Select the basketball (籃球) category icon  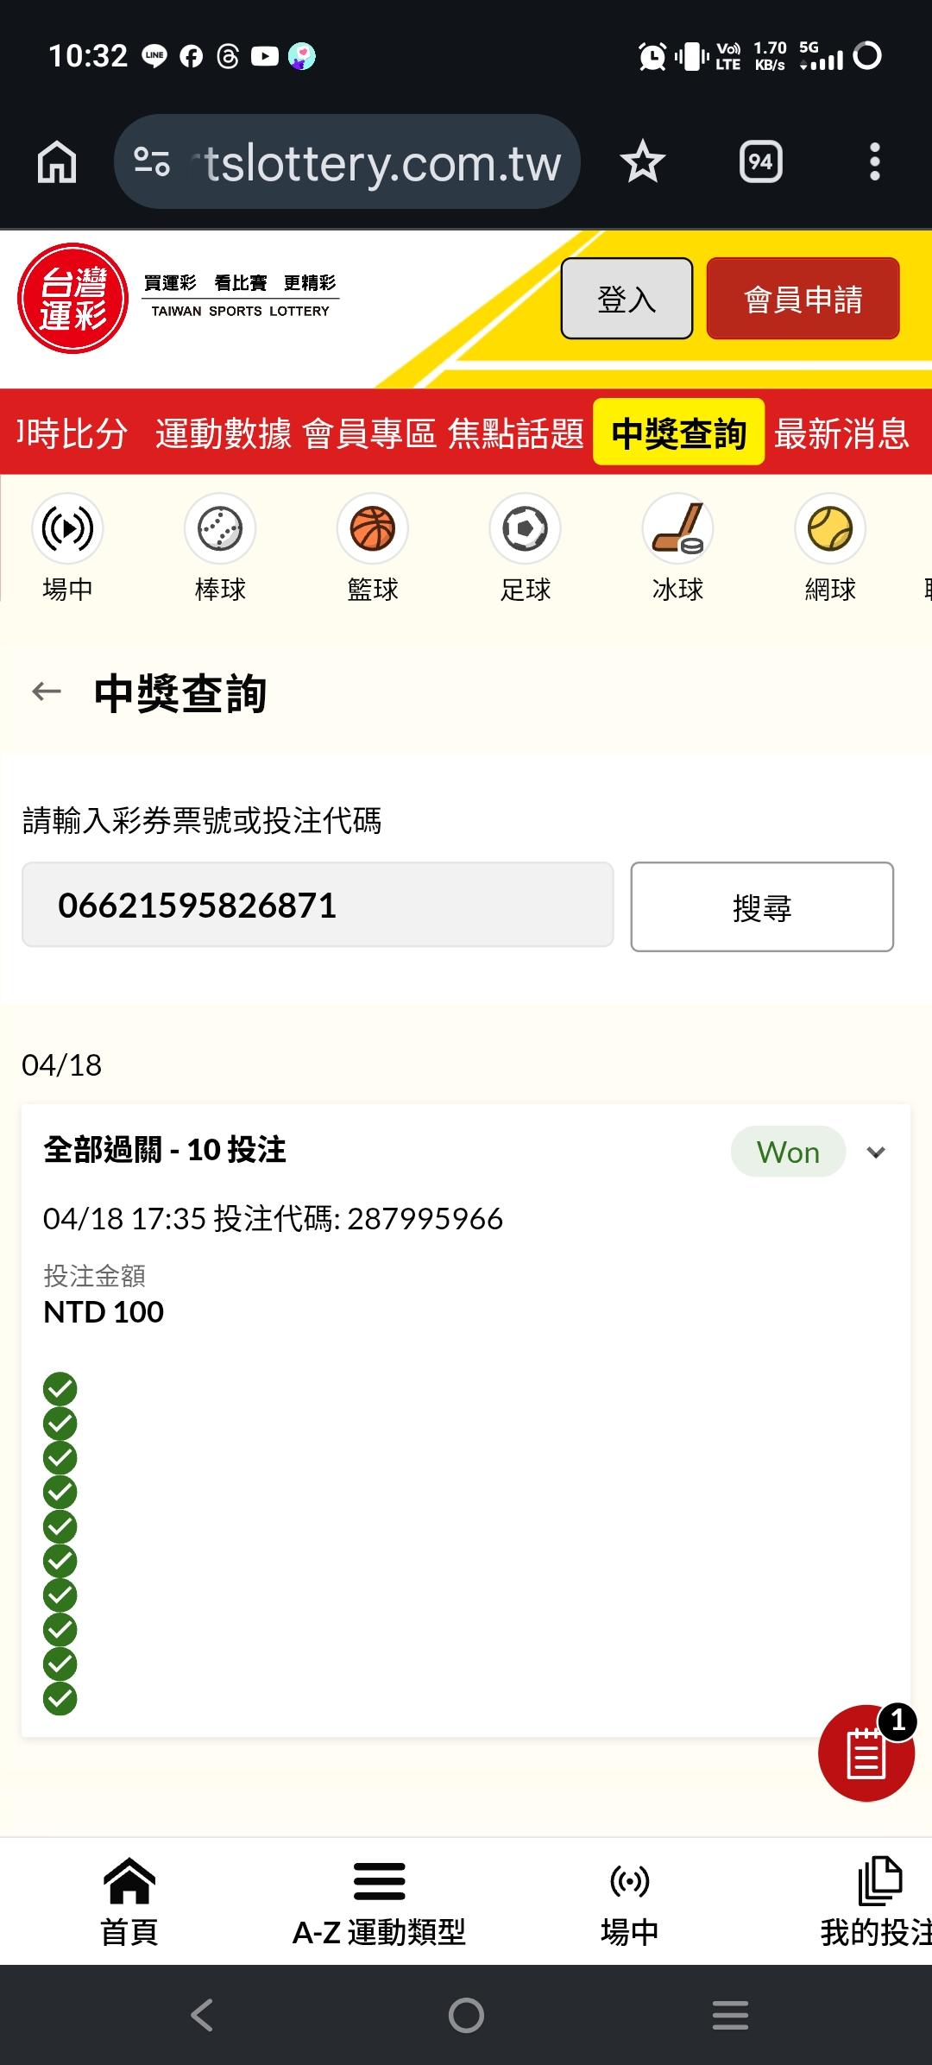click(x=373, y=529)
